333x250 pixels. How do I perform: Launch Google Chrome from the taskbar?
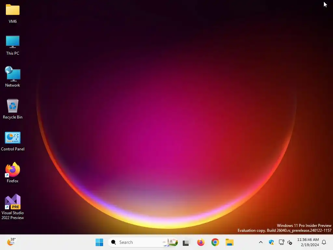(x=215, y=242)
